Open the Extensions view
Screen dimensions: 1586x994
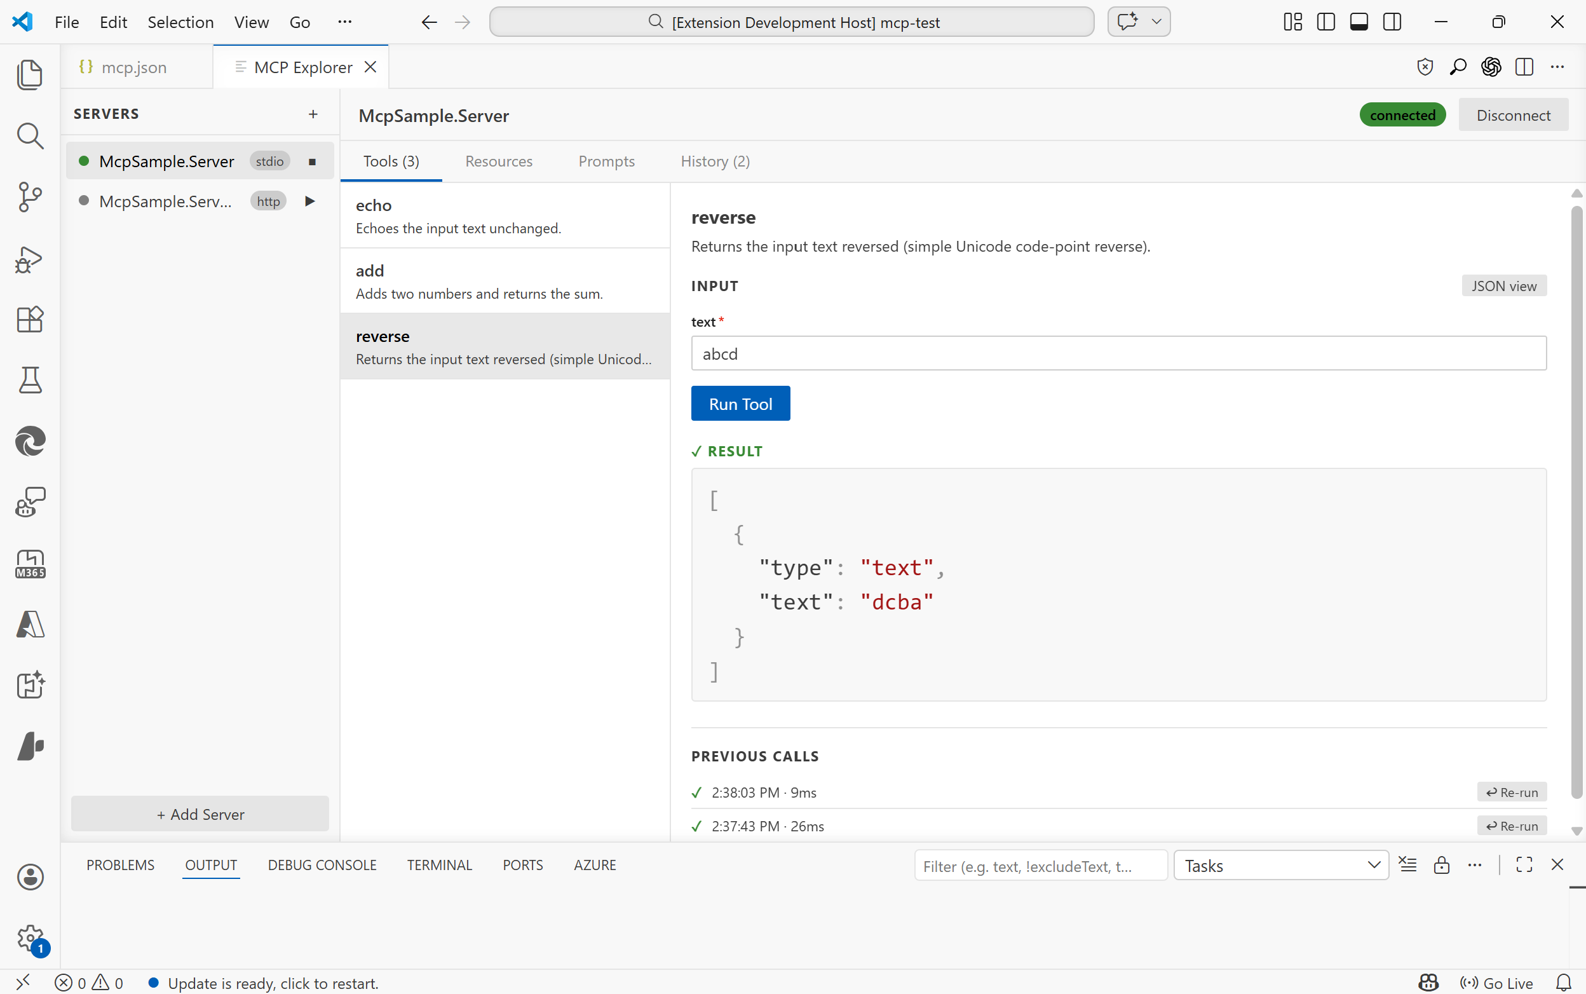click(x=30, y=320)
